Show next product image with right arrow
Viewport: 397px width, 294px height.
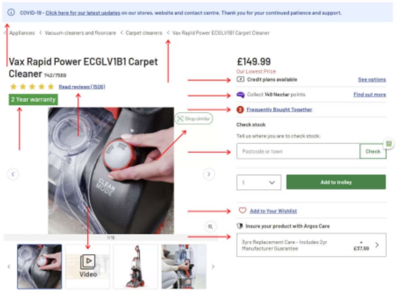tap(209, 174)
